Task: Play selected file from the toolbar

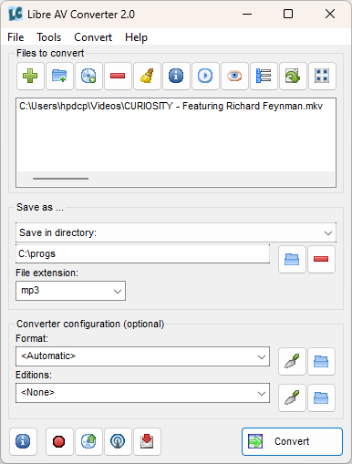Action: [205, 76]
